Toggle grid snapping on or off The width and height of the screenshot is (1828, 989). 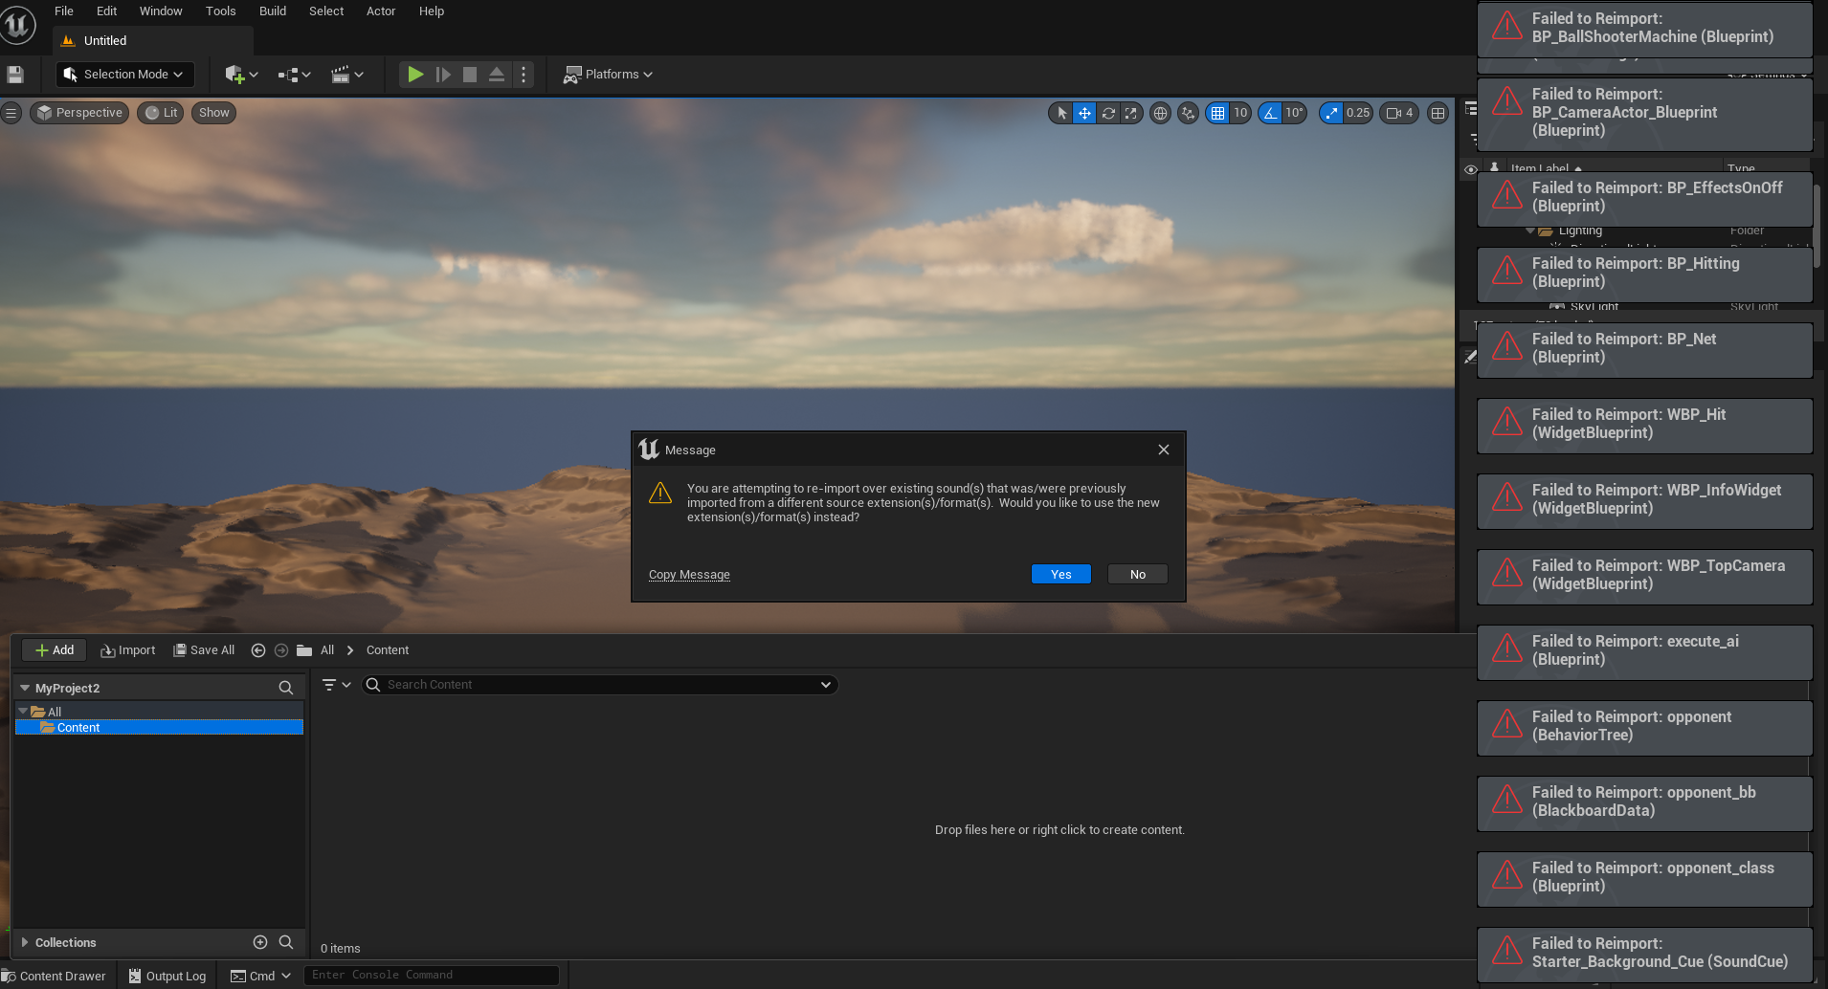pos(1217,113)
